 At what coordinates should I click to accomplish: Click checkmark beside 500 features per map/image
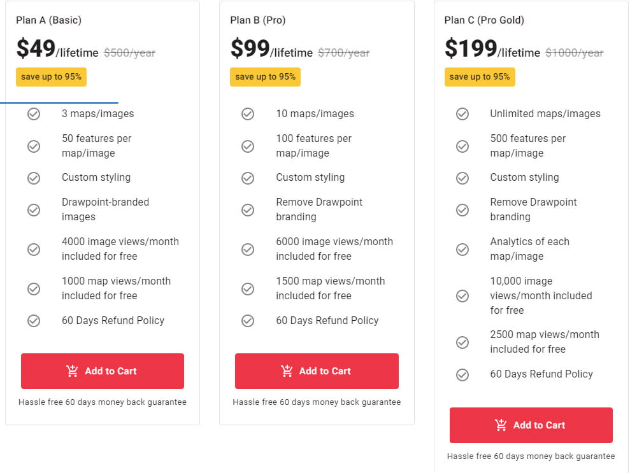coord(462,146)
